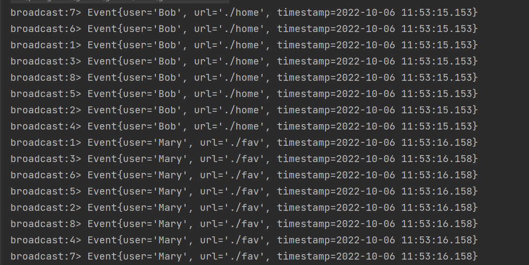Click the broadcast:3 Bob ./home line
This screenshot has height=265, width=529.
coord(244,61)
